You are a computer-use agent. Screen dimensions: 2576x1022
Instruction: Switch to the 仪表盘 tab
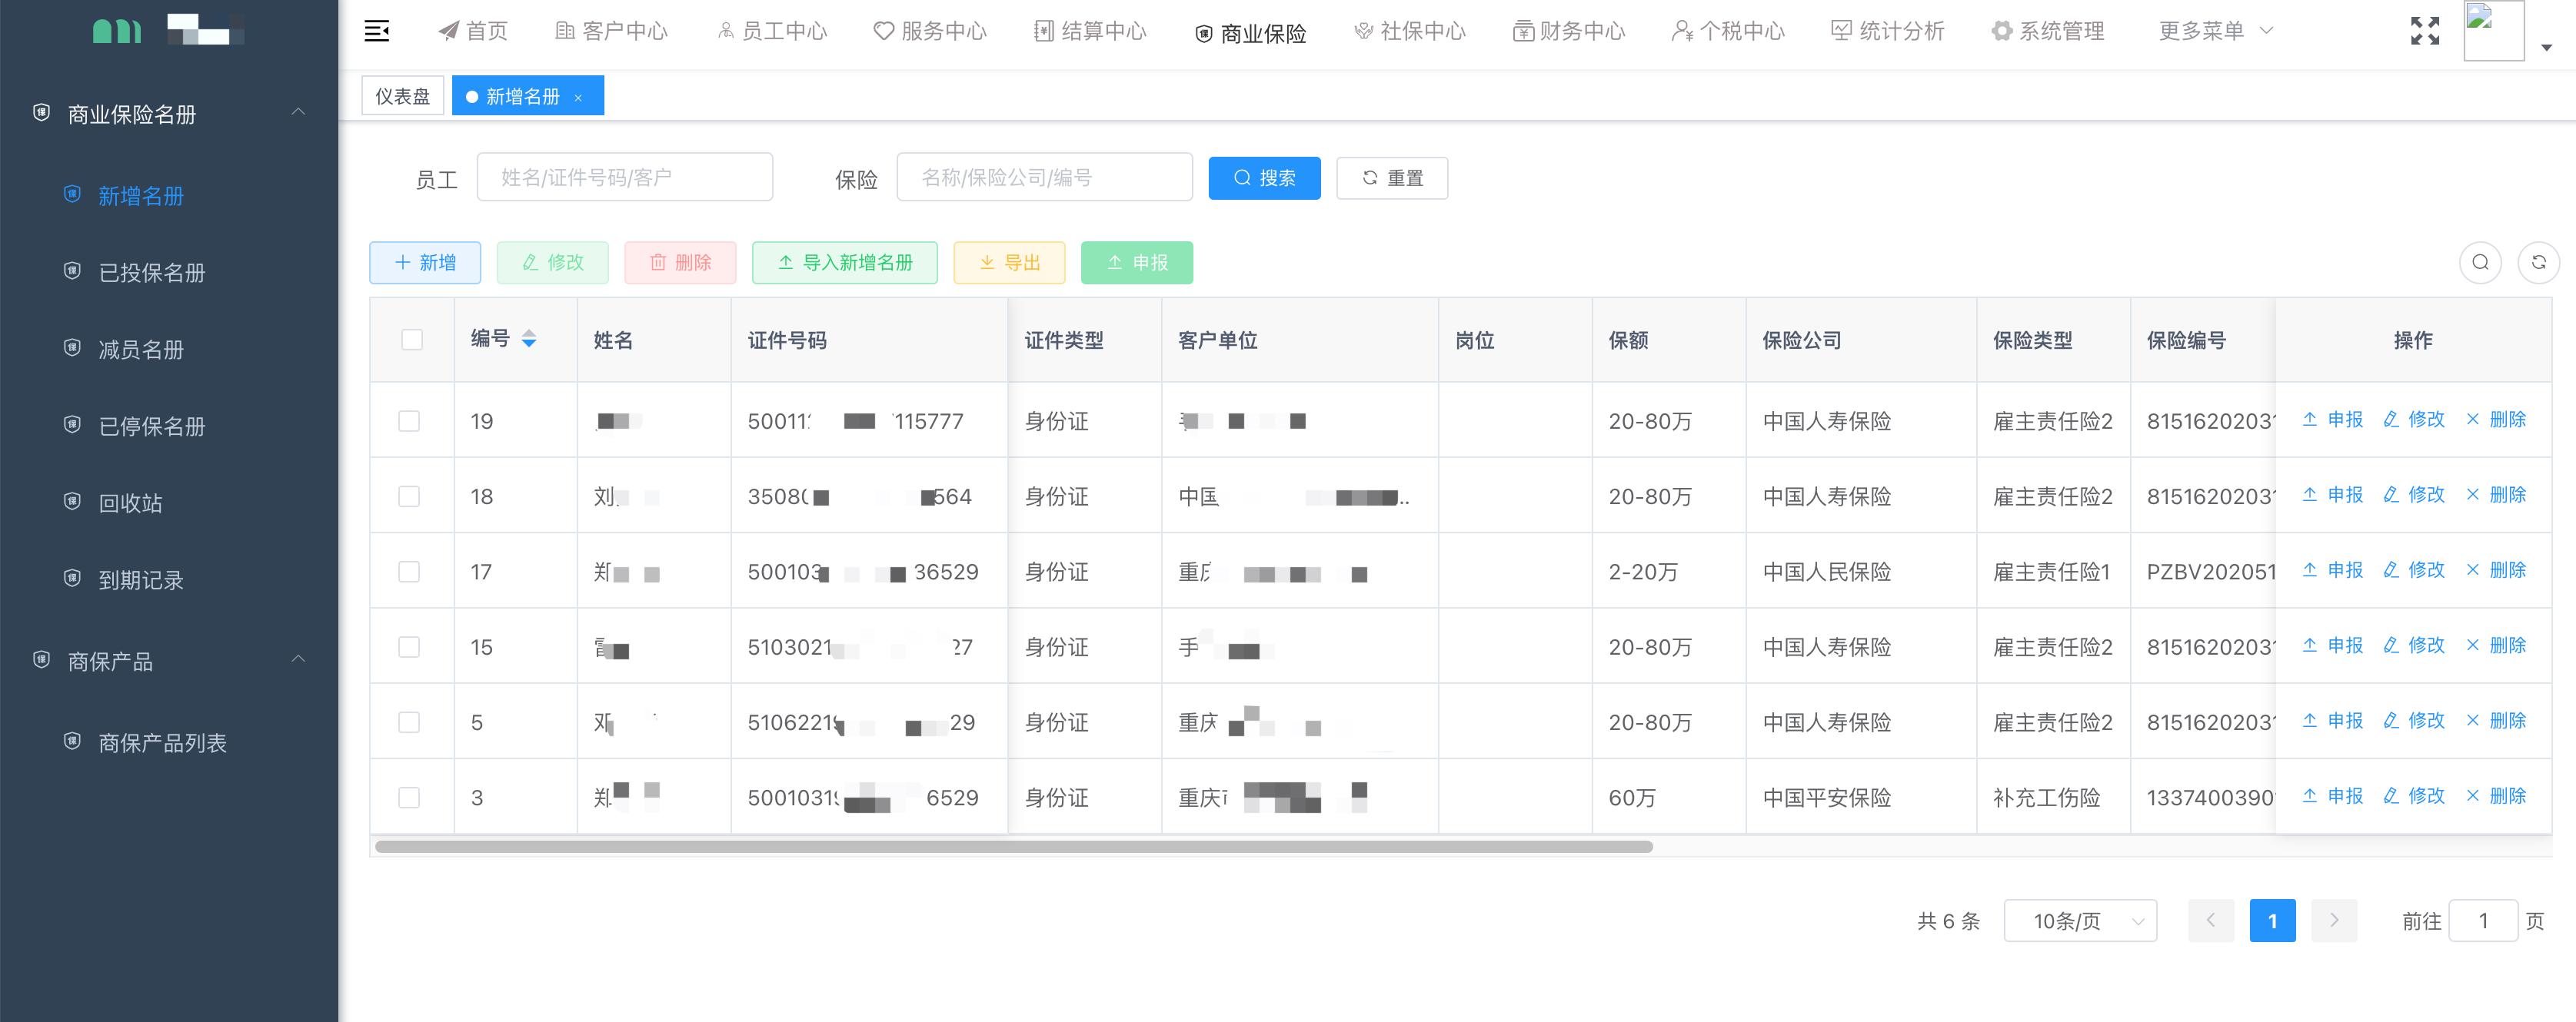click(x=402, y=95)
